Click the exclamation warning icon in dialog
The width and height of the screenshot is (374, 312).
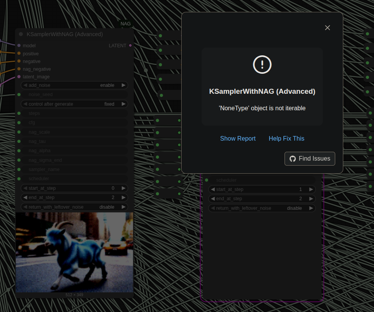tap(262, 65)
